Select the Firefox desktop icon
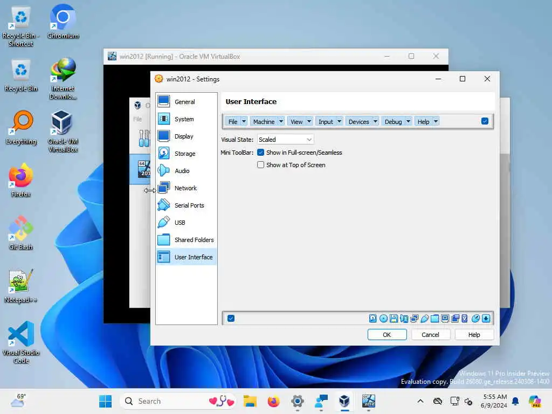The image size is (552, 414). tap(21, 180)
